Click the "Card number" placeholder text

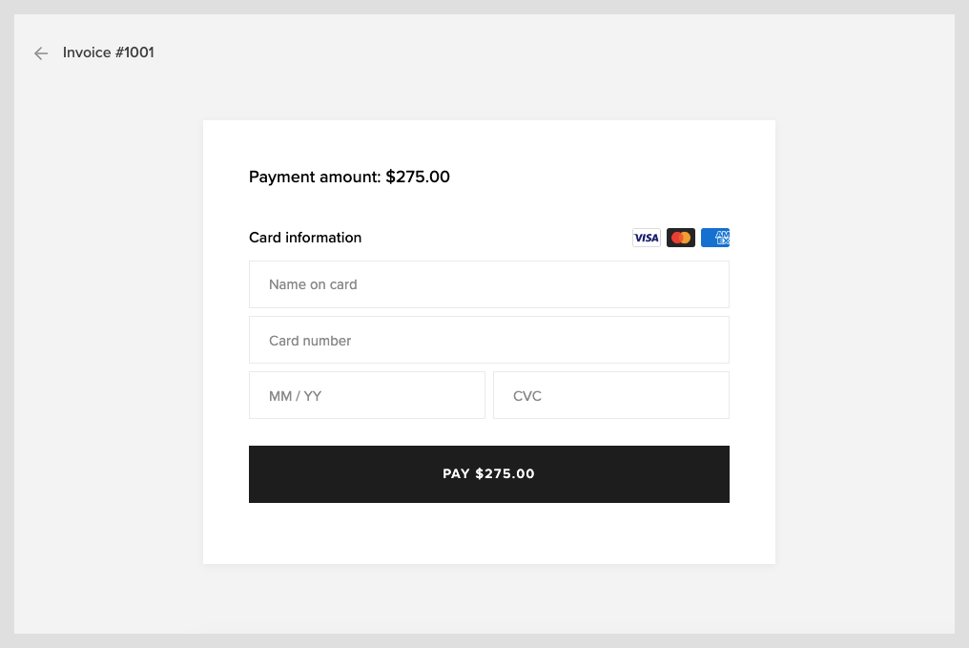(310, 341)
